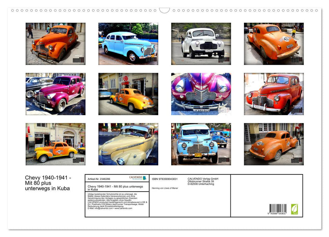Select the white Chevy front-view thumbnail
329x237 pixels.
tap(201, 44)
